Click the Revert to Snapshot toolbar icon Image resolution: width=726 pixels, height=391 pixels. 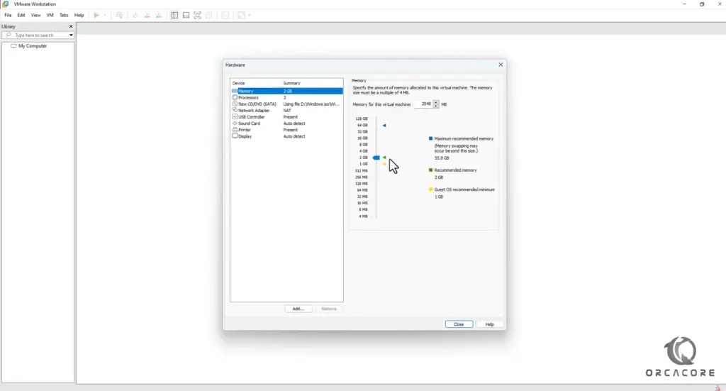pos(147,16)
